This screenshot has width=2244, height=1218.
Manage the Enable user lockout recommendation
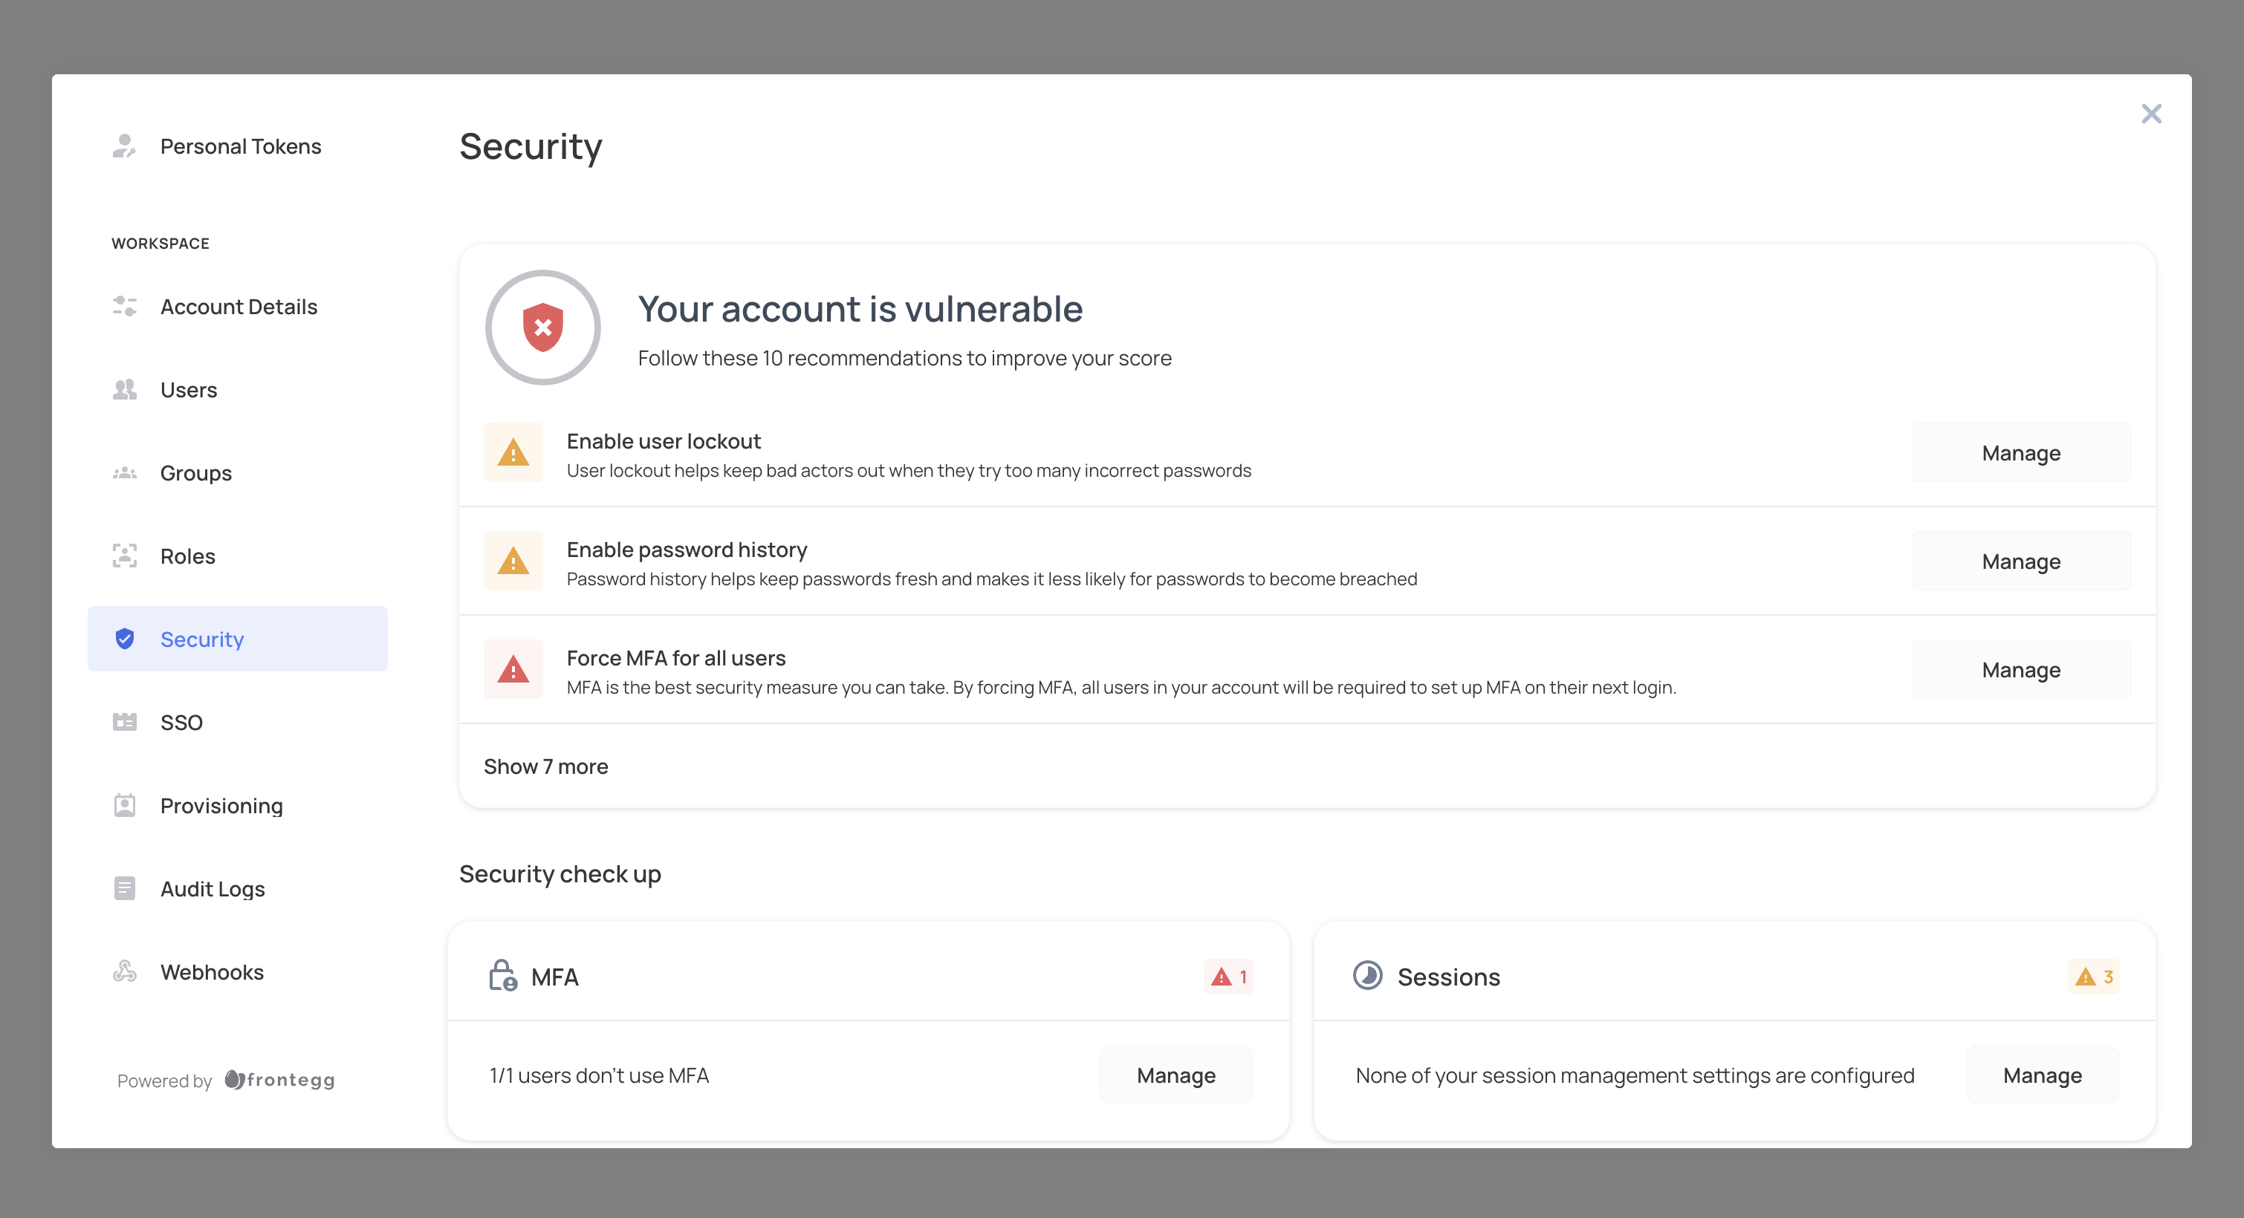tap(2020, 453)
